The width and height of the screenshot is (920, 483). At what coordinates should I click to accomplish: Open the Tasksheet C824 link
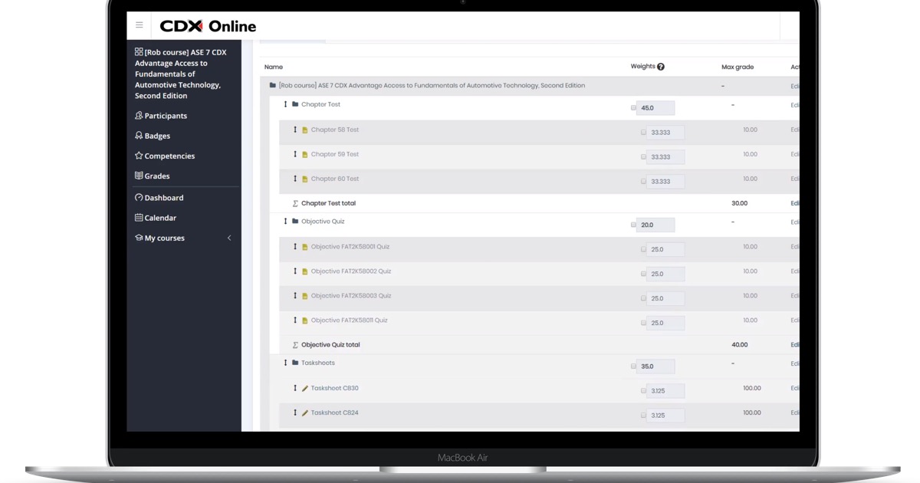pos(334,412)
